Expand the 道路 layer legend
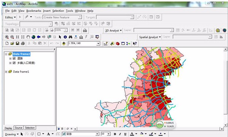This screenshot has width=228, height=137. [10, 58]
